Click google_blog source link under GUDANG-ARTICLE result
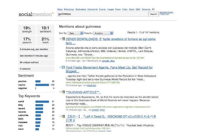The height and width of the screenshot is (139, 197). (98, 110)
